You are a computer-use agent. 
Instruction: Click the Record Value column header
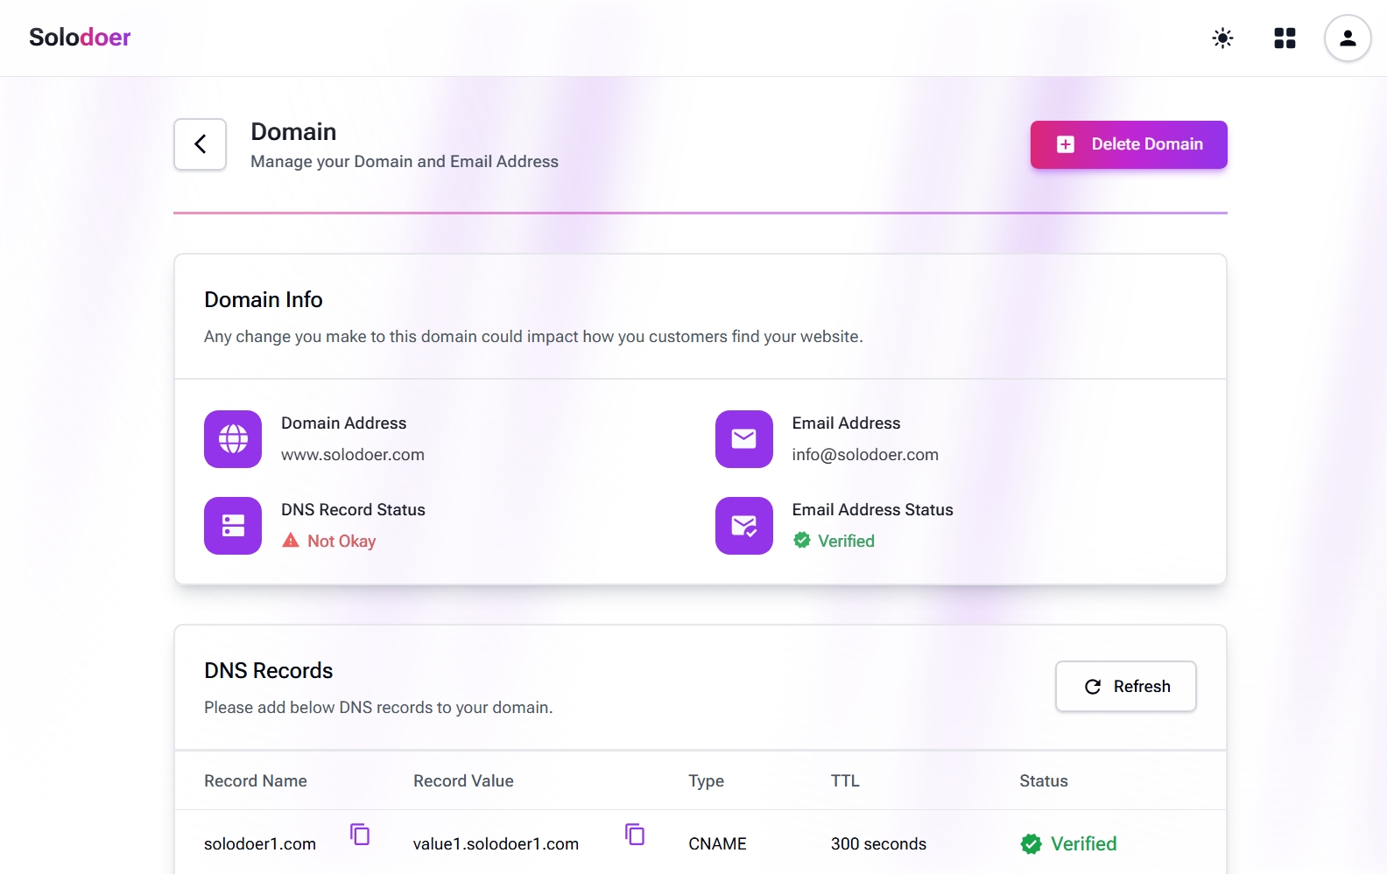click(463, 781)
